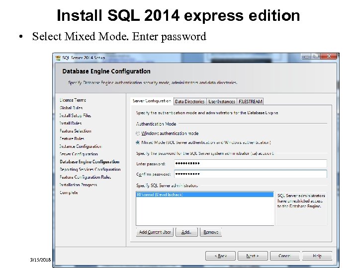Open the Server Configuration tab

pos(152,101)
